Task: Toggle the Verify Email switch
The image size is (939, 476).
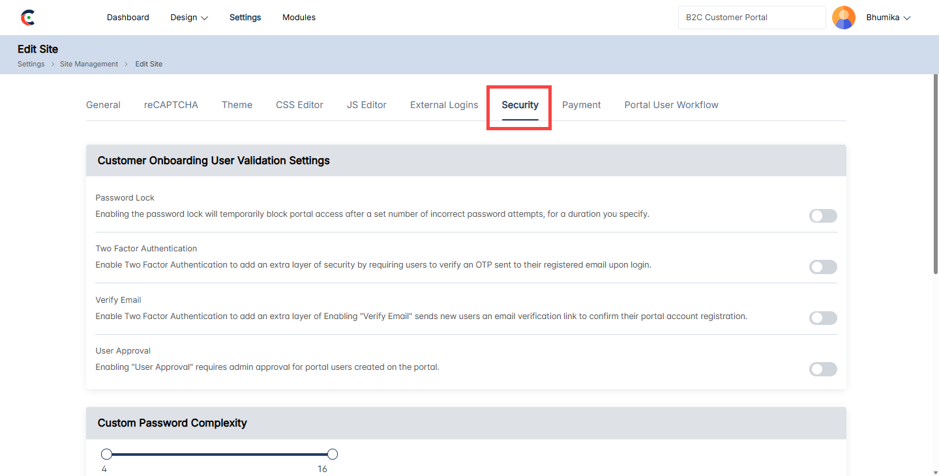Action: (822, 318)
